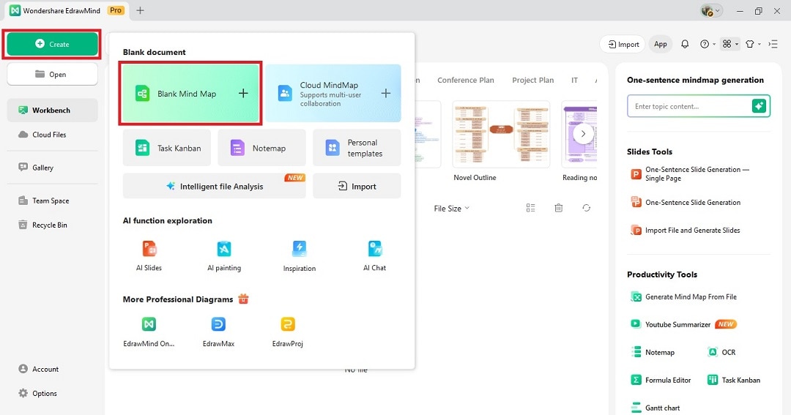Open the apps grid dropdown
This screenshot has height=415, width=791.
click(x=729, y=45)
